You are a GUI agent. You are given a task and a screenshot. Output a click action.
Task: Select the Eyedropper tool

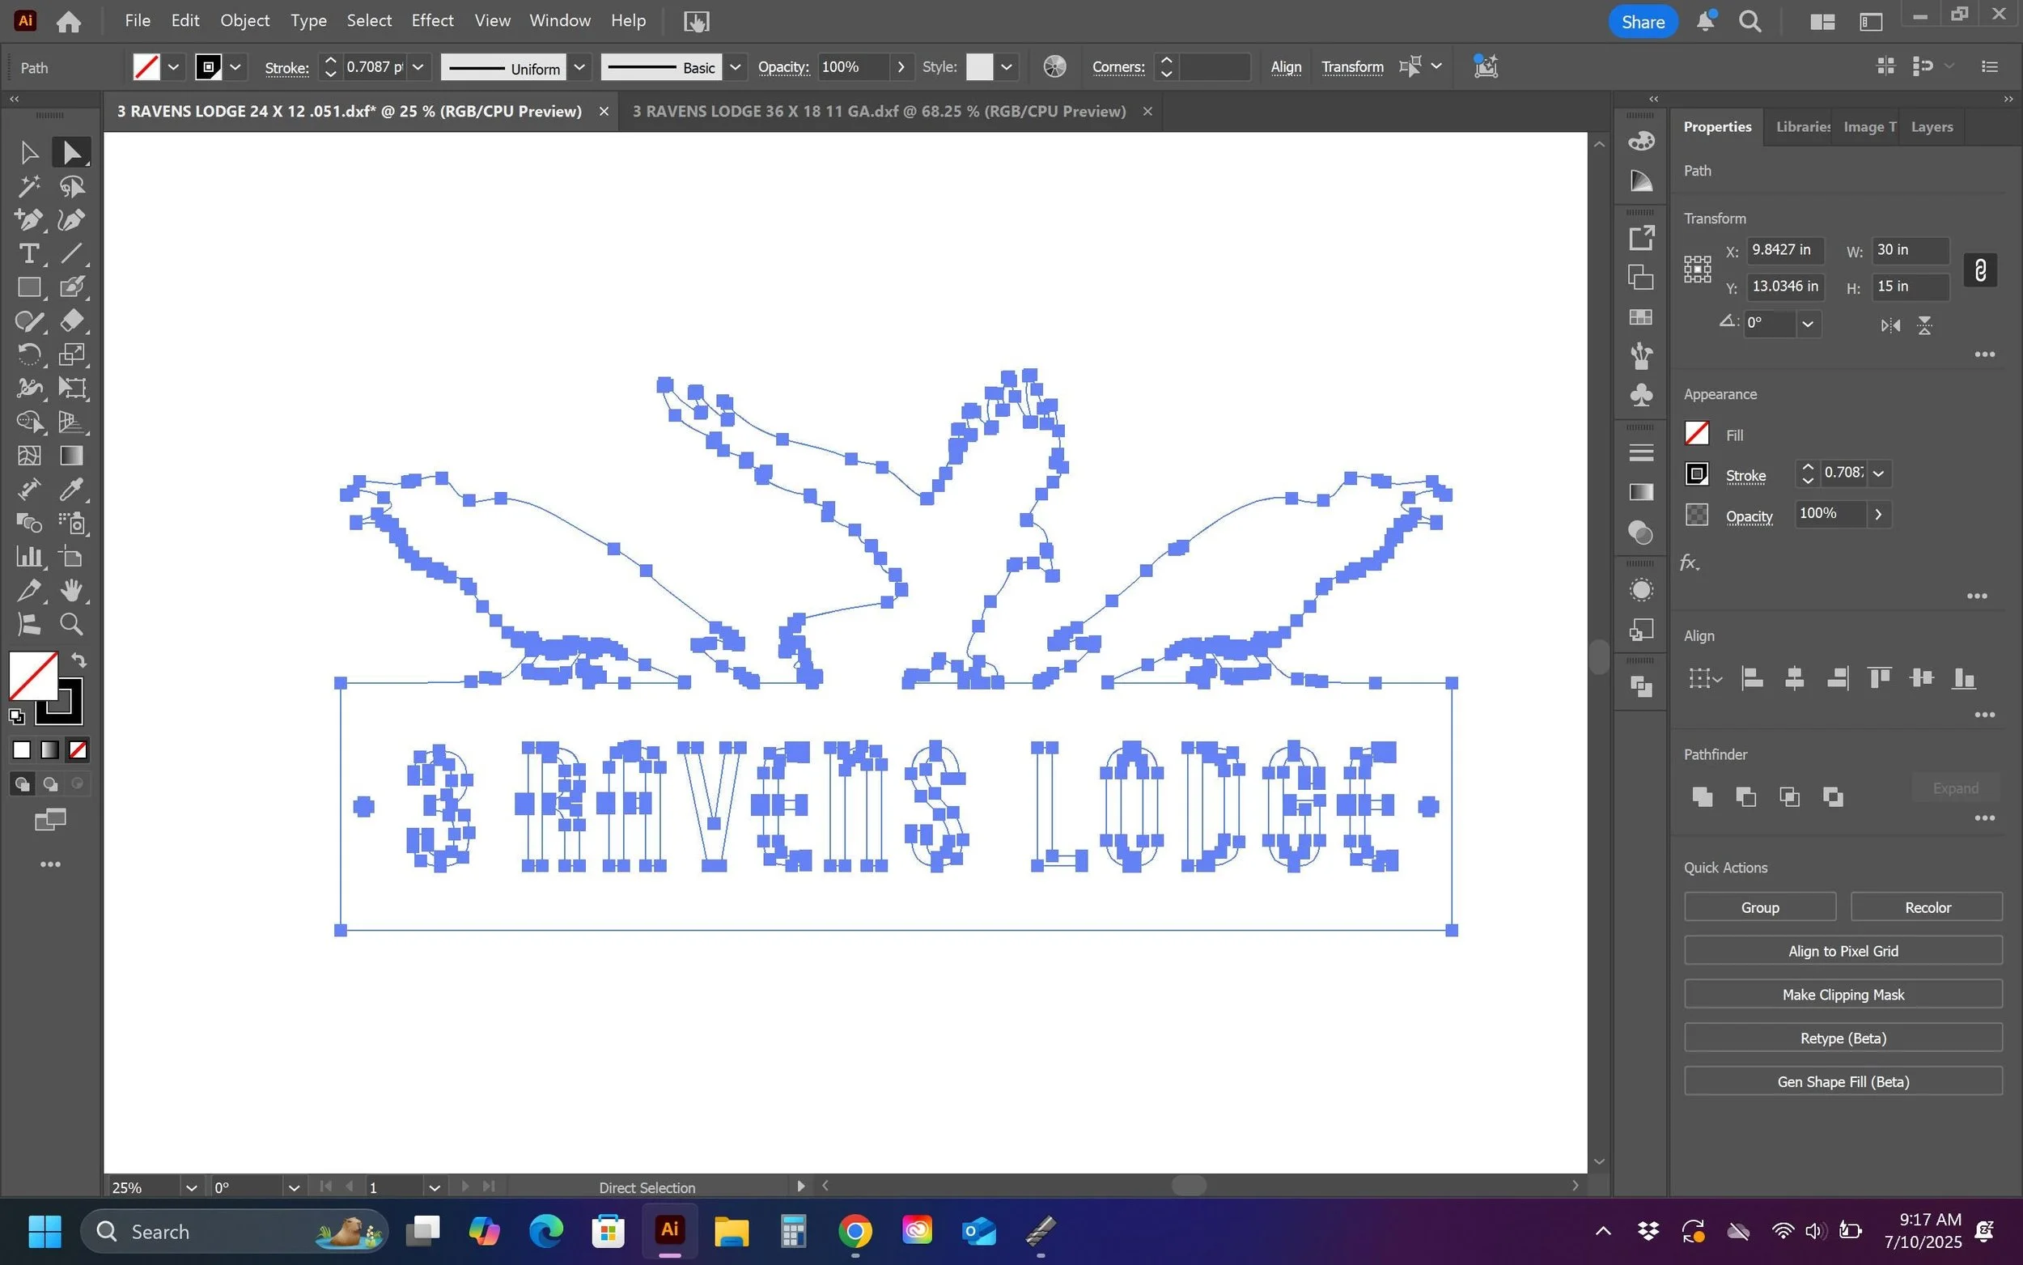[72, 490]
